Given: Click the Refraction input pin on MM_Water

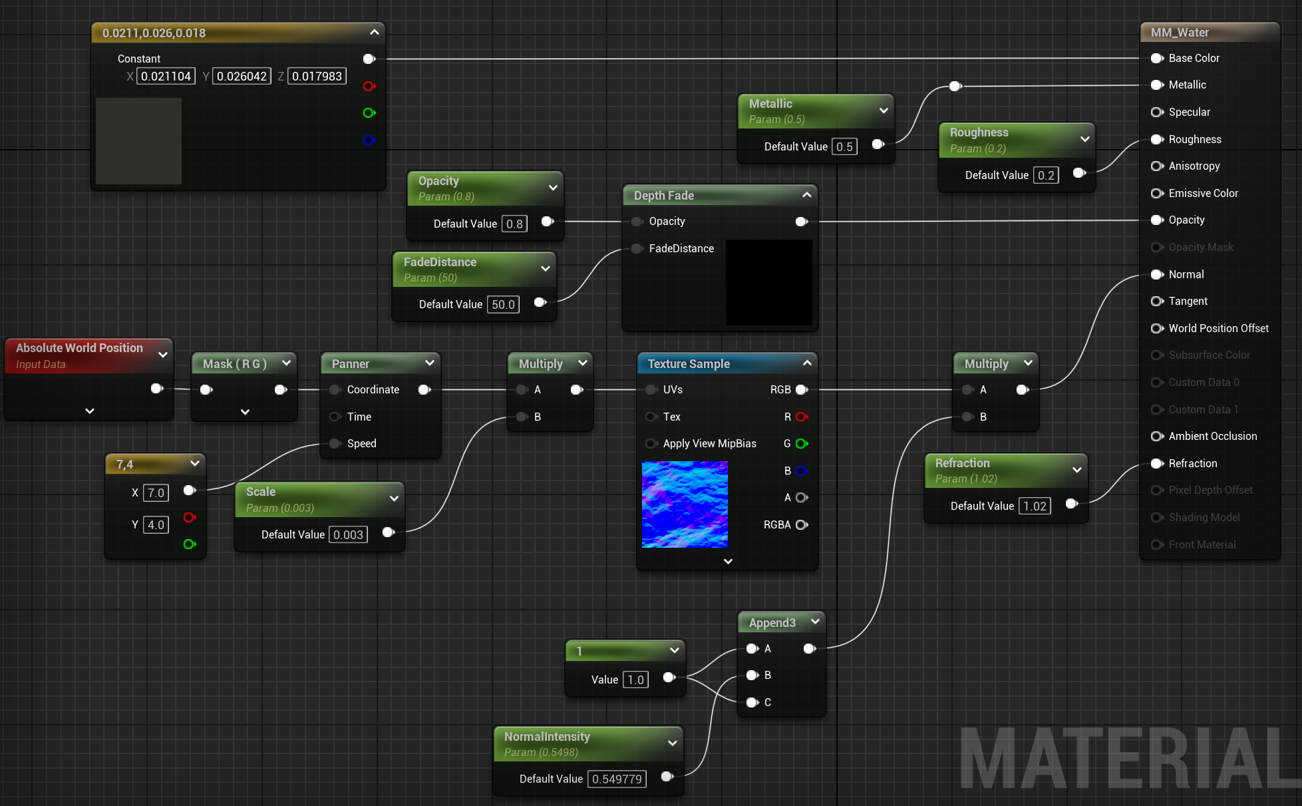Looking at the screenshot, I should [1156, 463].
